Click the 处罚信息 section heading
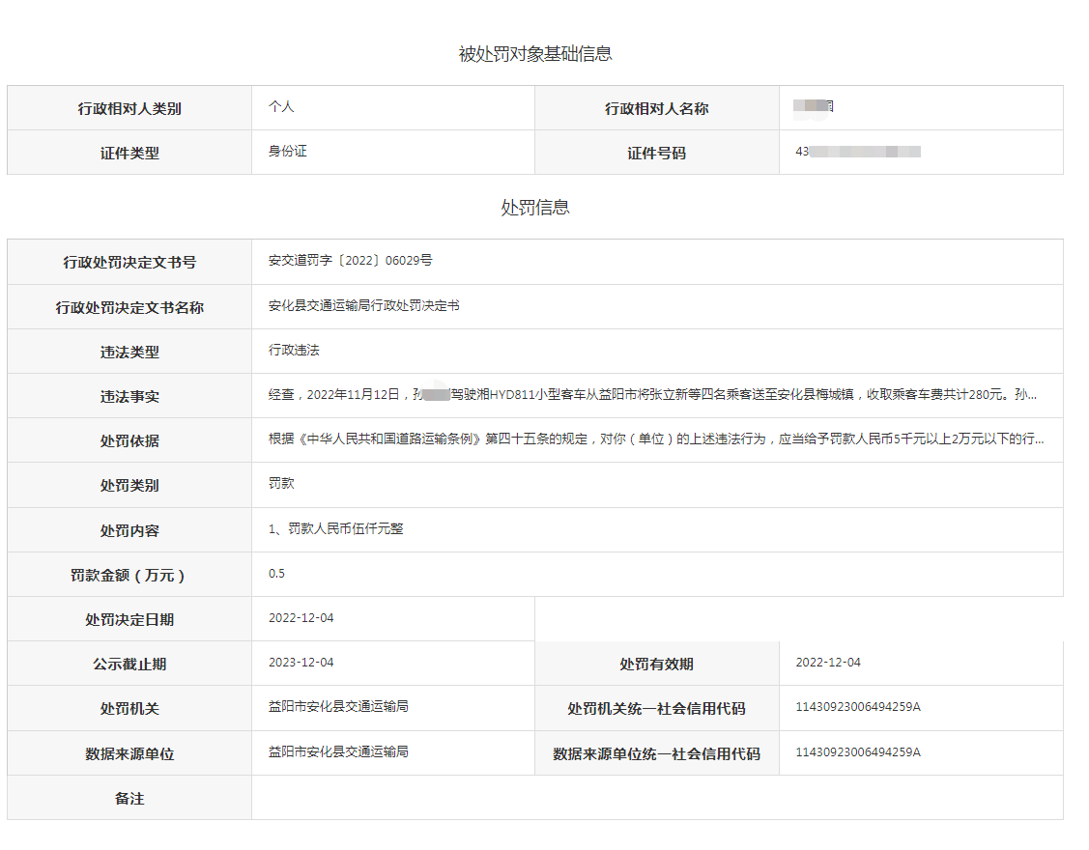Image resolution: width=1089 pixels, height=850 pixels. coord(534,208)
